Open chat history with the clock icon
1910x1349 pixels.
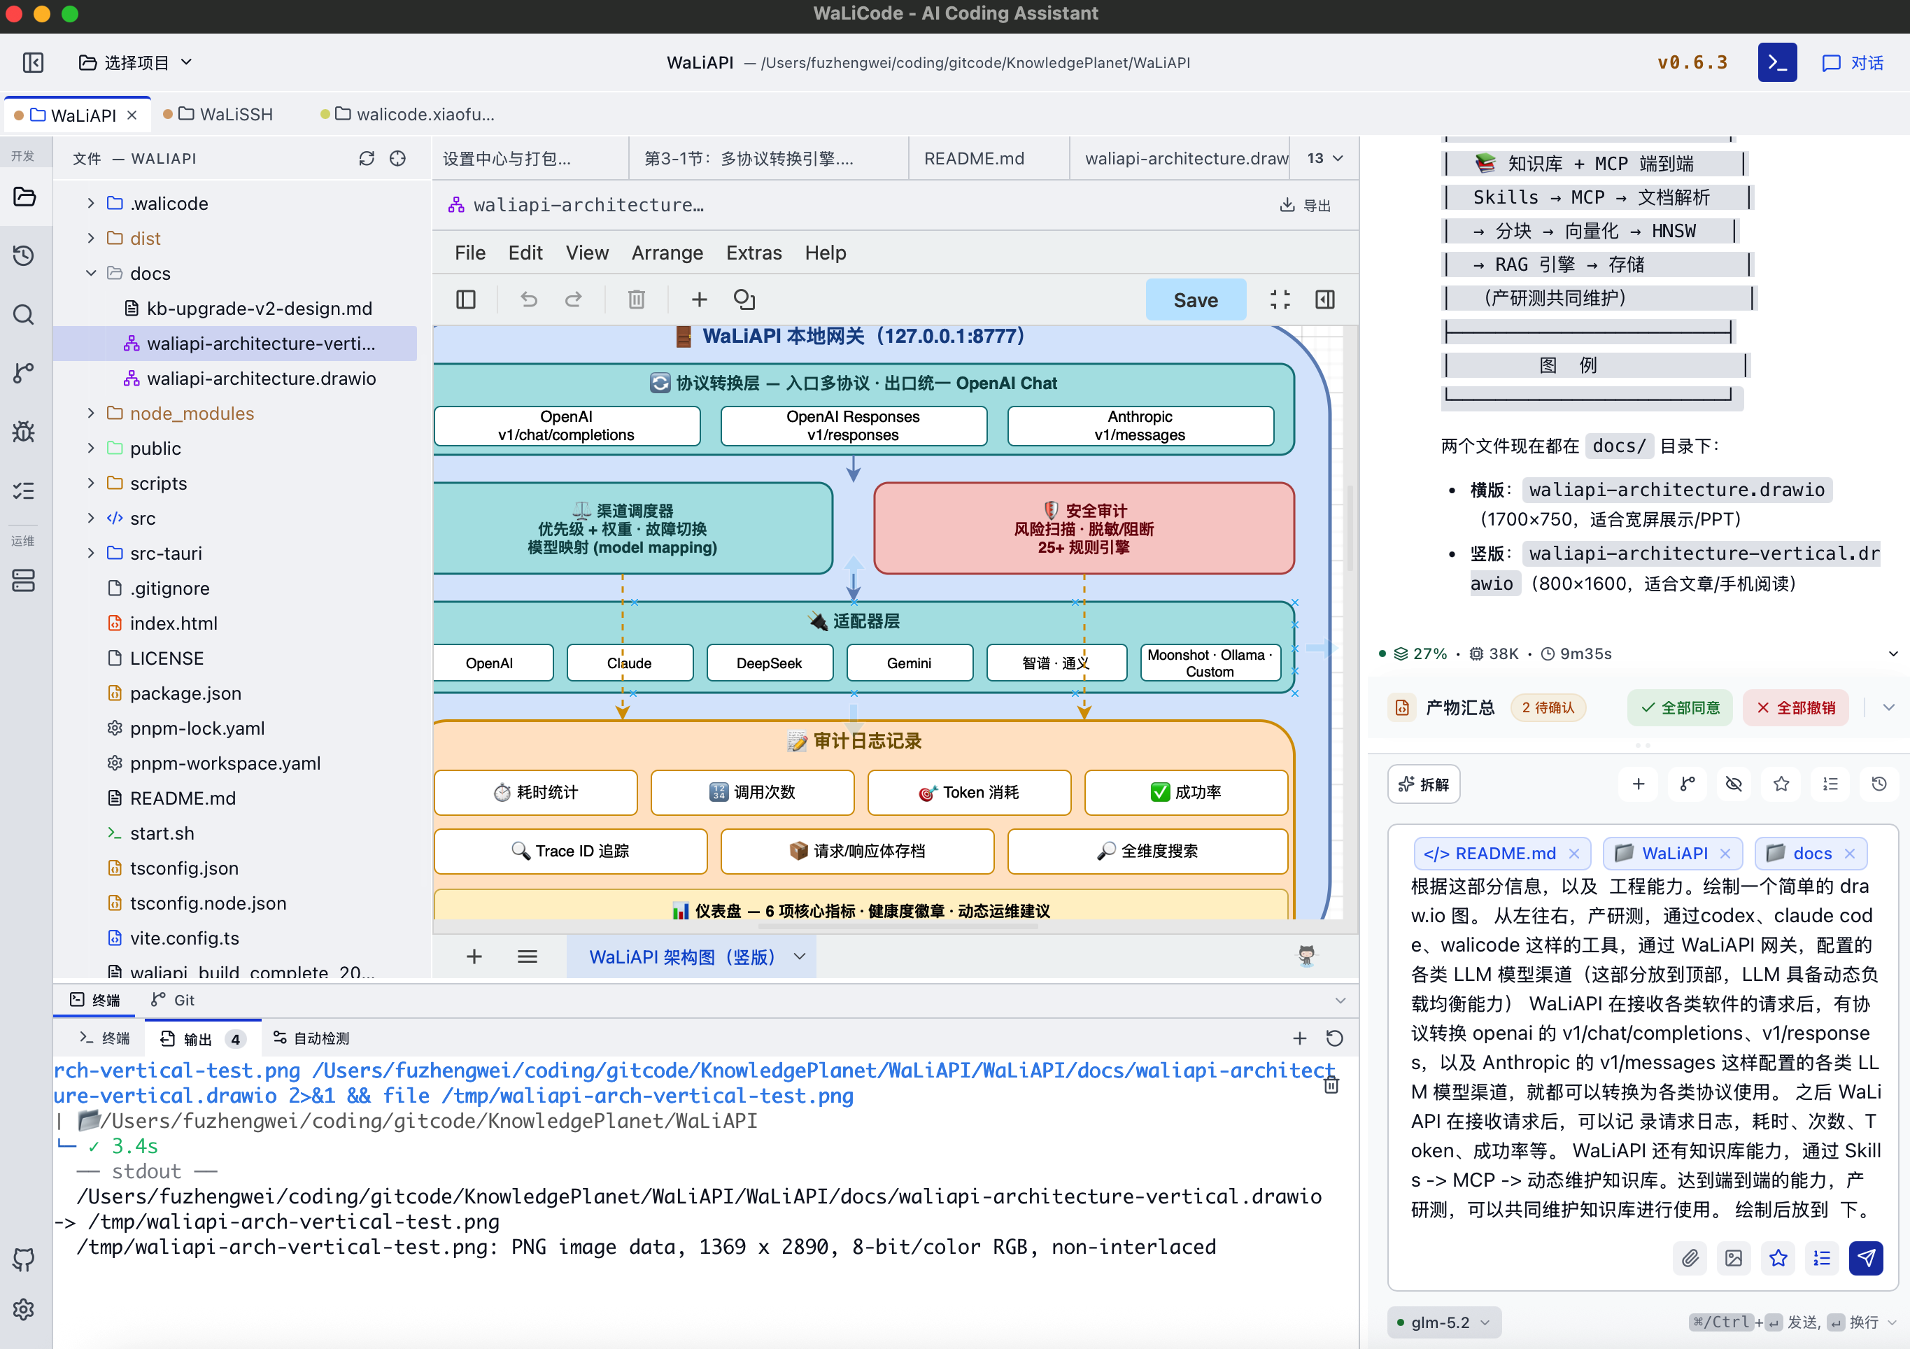1879,784
